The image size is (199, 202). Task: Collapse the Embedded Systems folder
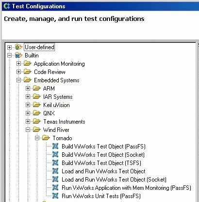click(x=19, y=80)
